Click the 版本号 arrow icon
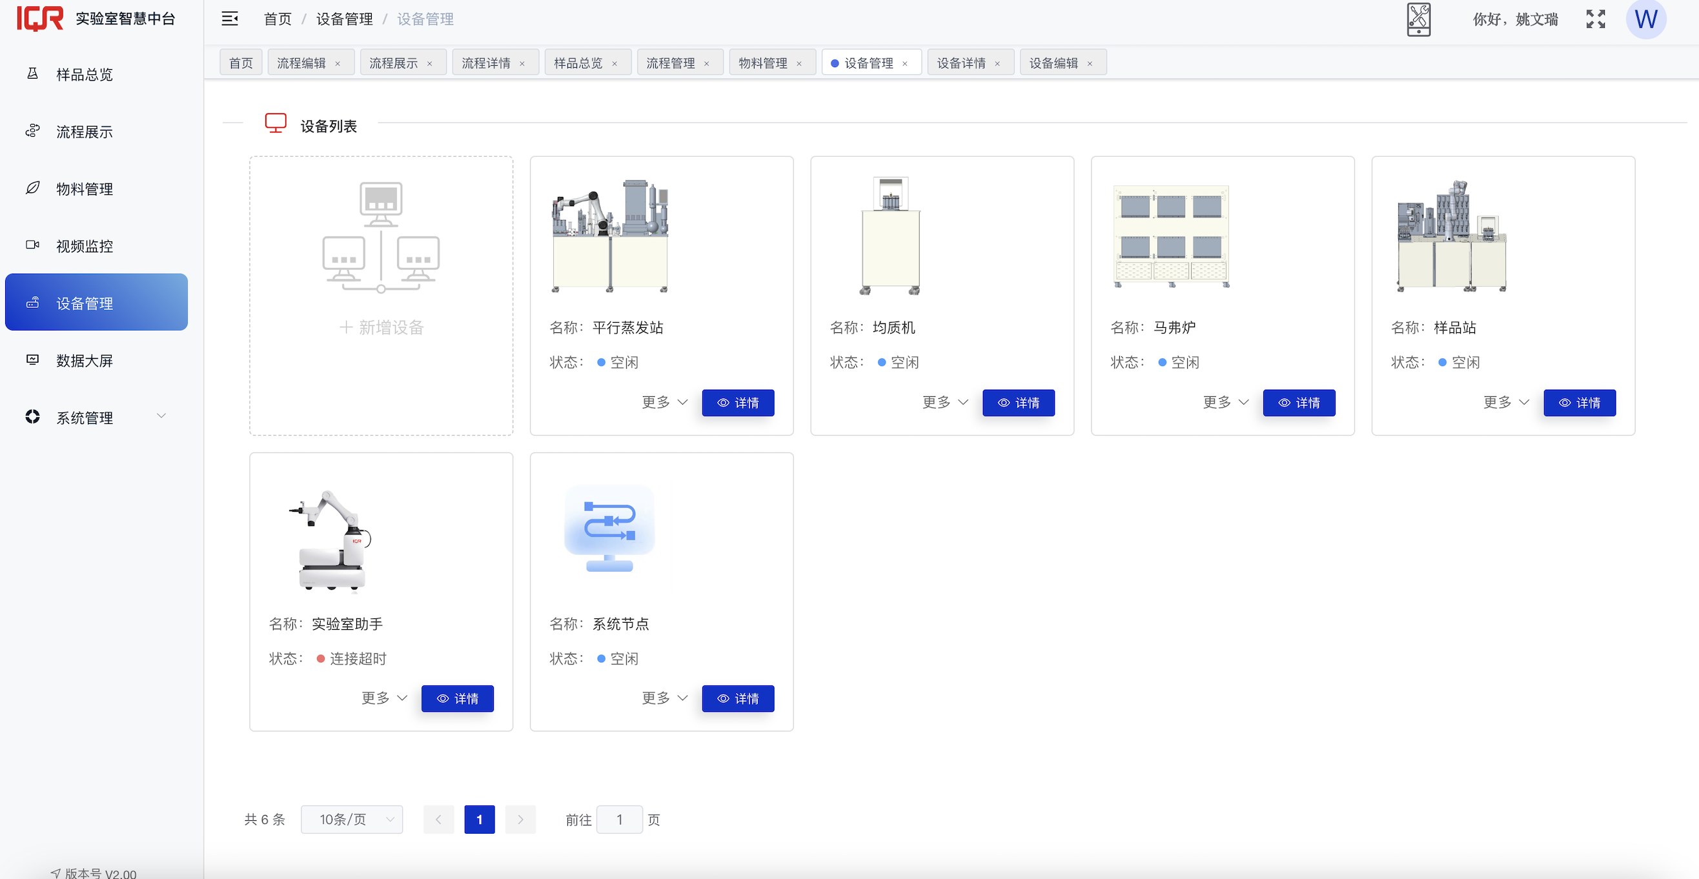This screenshot has width=1699, height=879. pyautogui.click(x=56, y=873)
